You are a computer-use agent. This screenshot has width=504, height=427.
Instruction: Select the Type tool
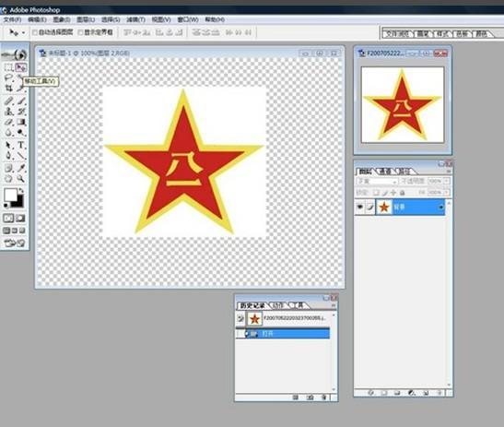[x=21, y=146]
